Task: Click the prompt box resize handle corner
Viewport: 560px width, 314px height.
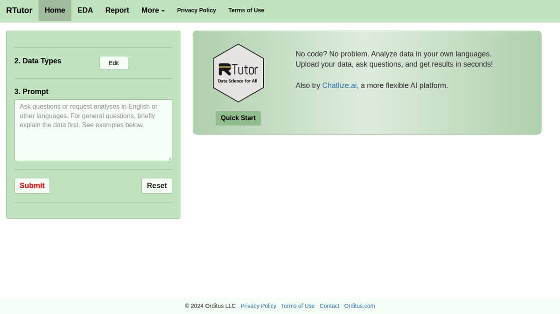Action: (x=170, y=159)
